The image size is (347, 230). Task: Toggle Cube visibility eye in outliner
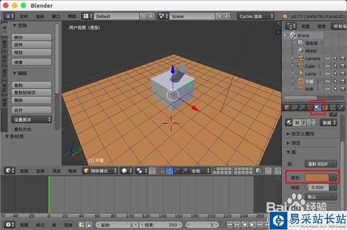click(x=328, y=66)
